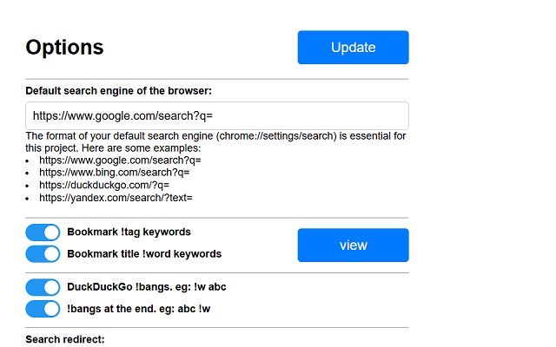Toggle DuckDuckGo !bangs option off
The width and height of the screenshot is (556, 347).
(43, 287)
